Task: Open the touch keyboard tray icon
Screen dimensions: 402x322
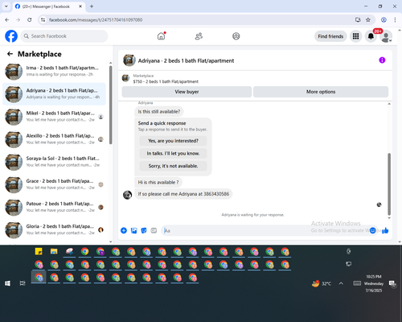Action: (357, 283)
